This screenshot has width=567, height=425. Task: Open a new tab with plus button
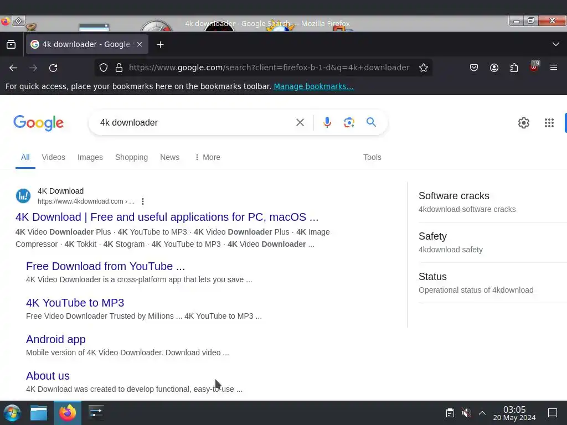[x=160, y=44]
